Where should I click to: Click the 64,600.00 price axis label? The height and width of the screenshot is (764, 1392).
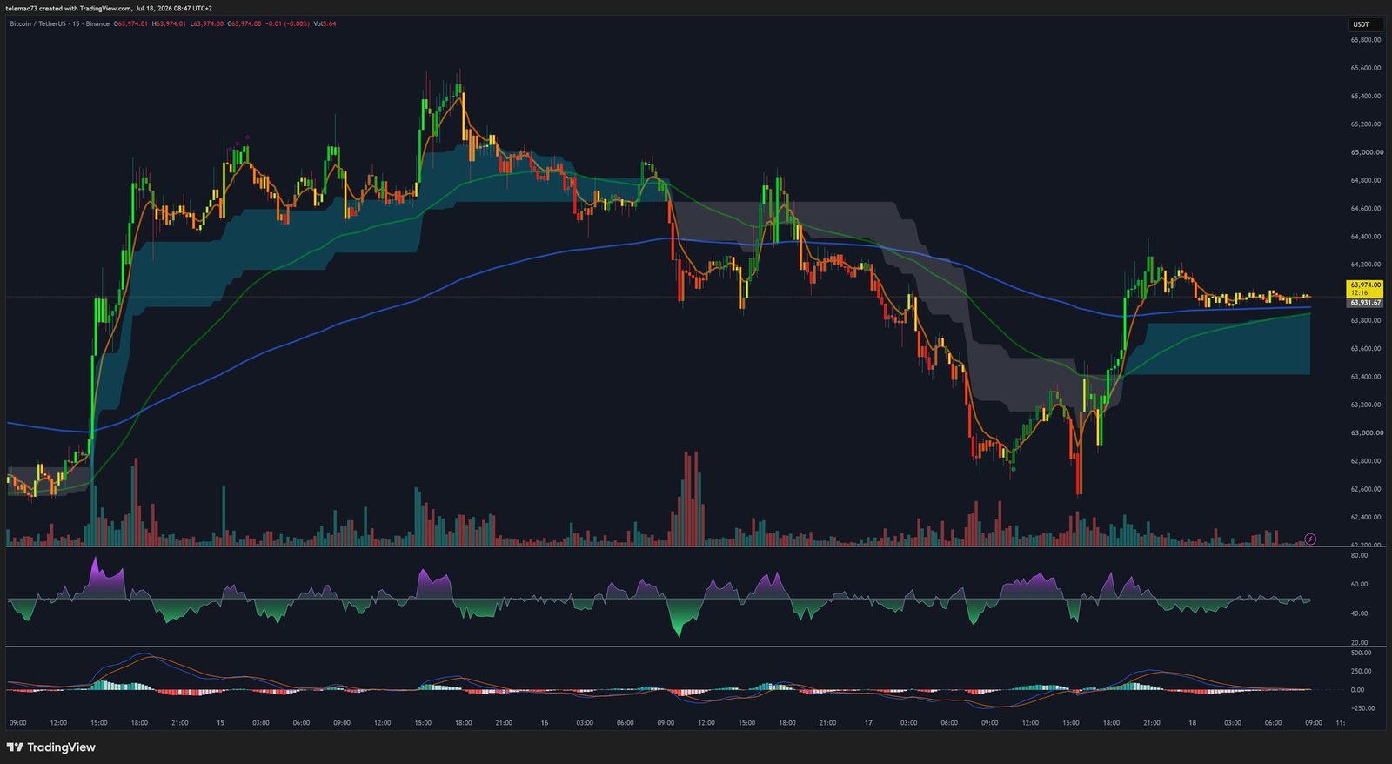(1366, 209)
